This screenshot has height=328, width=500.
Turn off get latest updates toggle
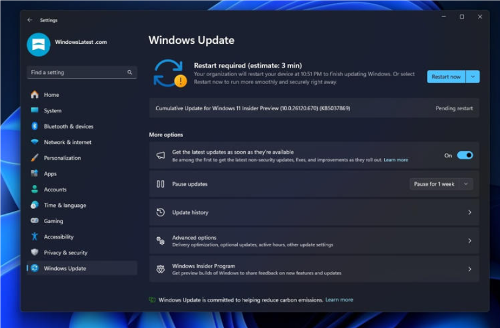pos(465,155)
